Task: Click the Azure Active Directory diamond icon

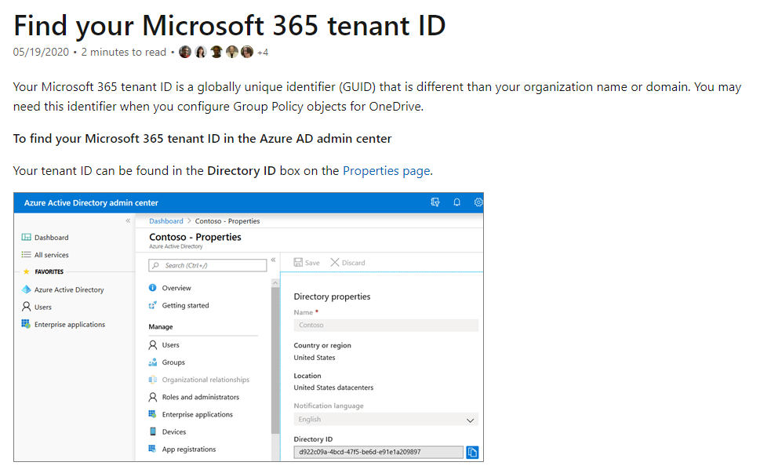Action: (x=27, y=289)
